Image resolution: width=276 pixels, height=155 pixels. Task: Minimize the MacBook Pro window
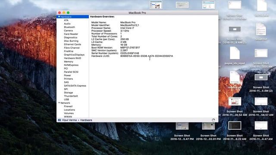click(64, 12)
